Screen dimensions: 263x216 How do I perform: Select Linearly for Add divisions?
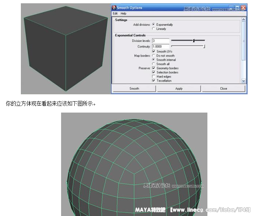click(x=153, y=29)
